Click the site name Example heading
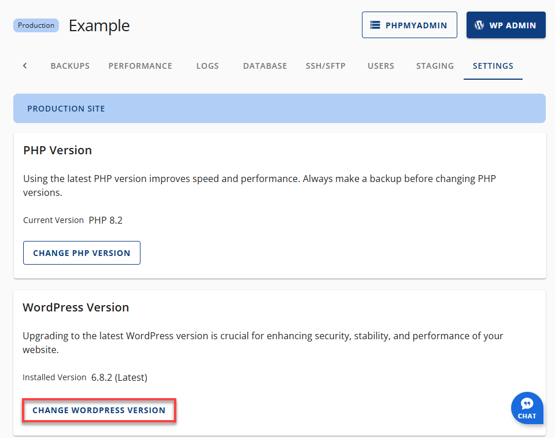The height and width of the screenshot is (438, 555). (x=99, y=25)
